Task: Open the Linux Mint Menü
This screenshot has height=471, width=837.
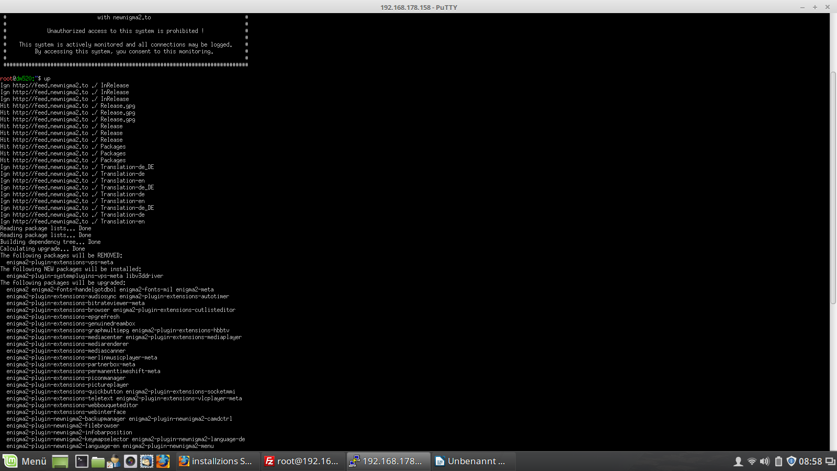Action: pos(25,461)
